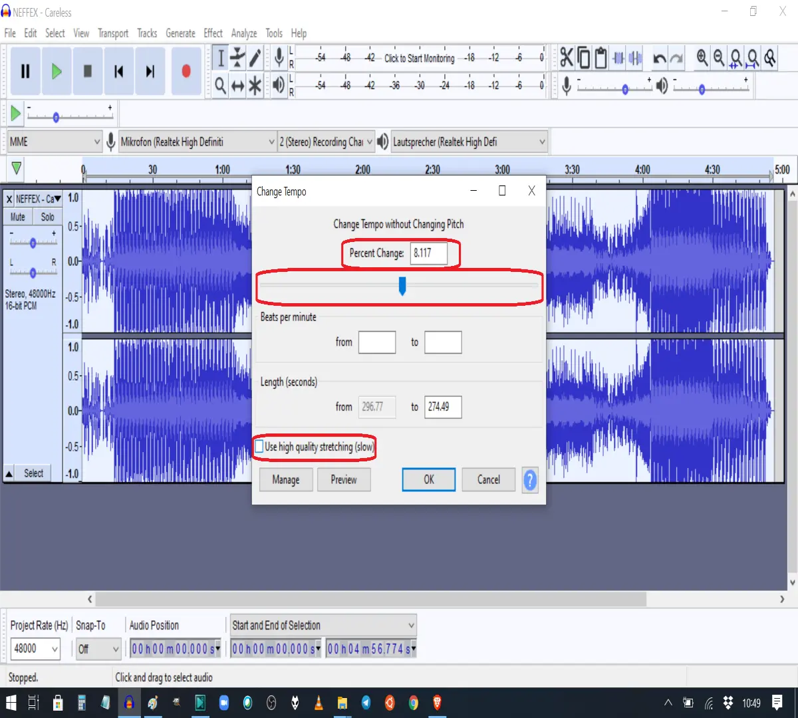Open the File menu

(x=10, y=33)
